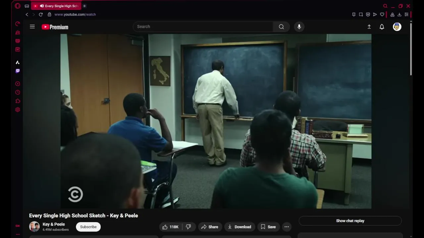The image size is (424, 238).
Task: Open Easy Setup sliders icon
Action: [406, 15]
